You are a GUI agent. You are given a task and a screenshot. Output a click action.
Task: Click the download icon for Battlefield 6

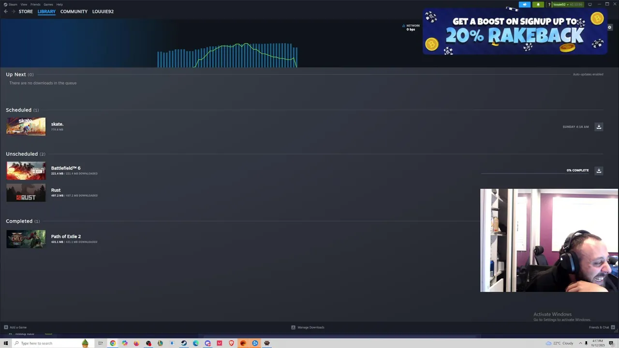(x=599, y=170)
